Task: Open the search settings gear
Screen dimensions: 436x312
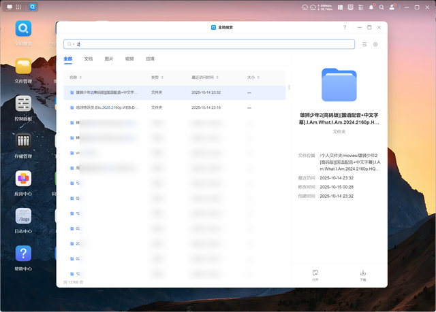Action: tap(375, 44)
